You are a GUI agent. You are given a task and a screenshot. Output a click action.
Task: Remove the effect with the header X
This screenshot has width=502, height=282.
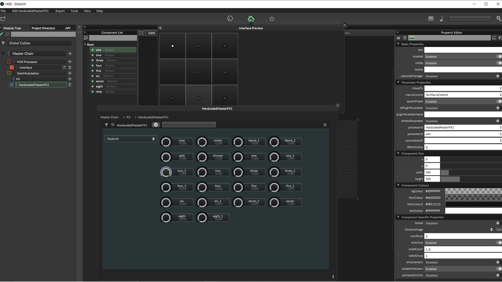325,125
